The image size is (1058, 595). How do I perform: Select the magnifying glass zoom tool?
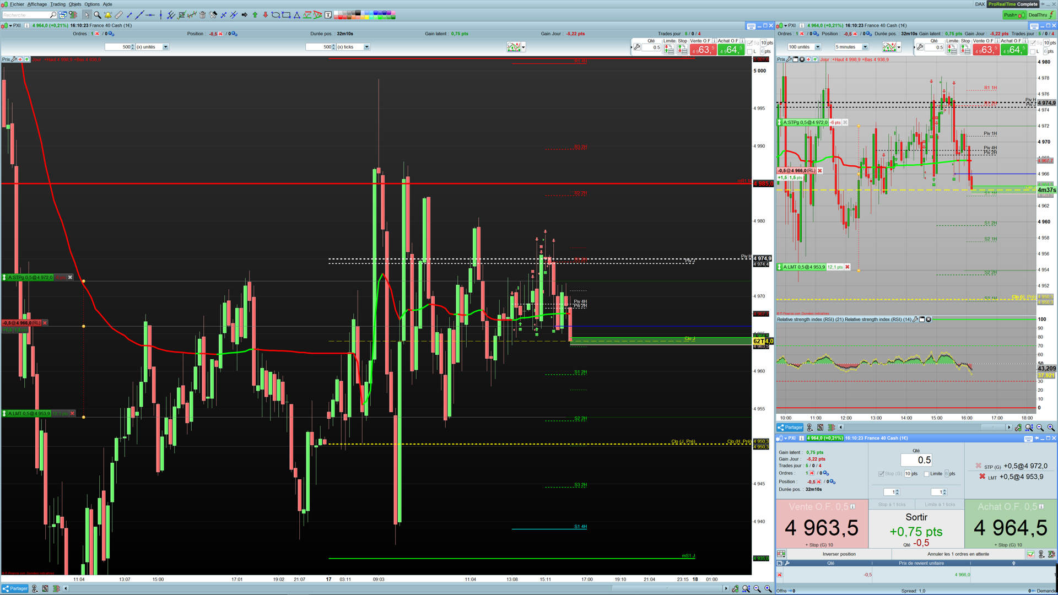click(x=97, y=15)
